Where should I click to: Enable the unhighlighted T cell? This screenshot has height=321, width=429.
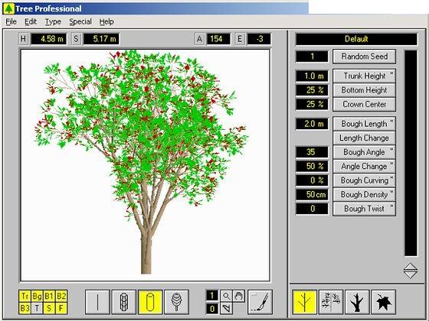[37, 308]
